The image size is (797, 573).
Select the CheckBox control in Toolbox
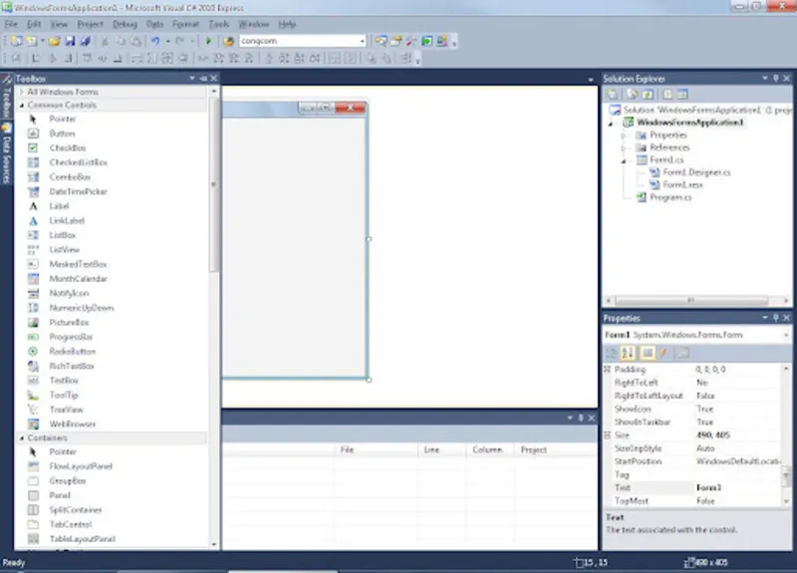(x=68, y=147)
